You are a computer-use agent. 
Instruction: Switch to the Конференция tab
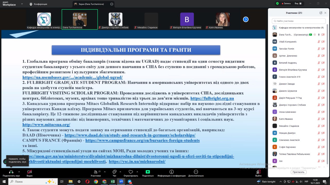pos(38,4)
